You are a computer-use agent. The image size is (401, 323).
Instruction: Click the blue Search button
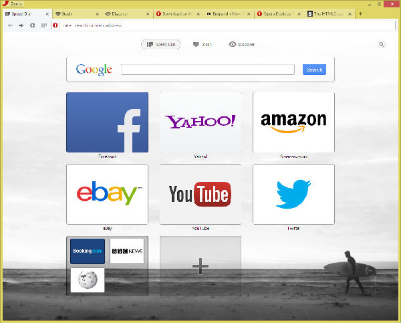point(314,70)
